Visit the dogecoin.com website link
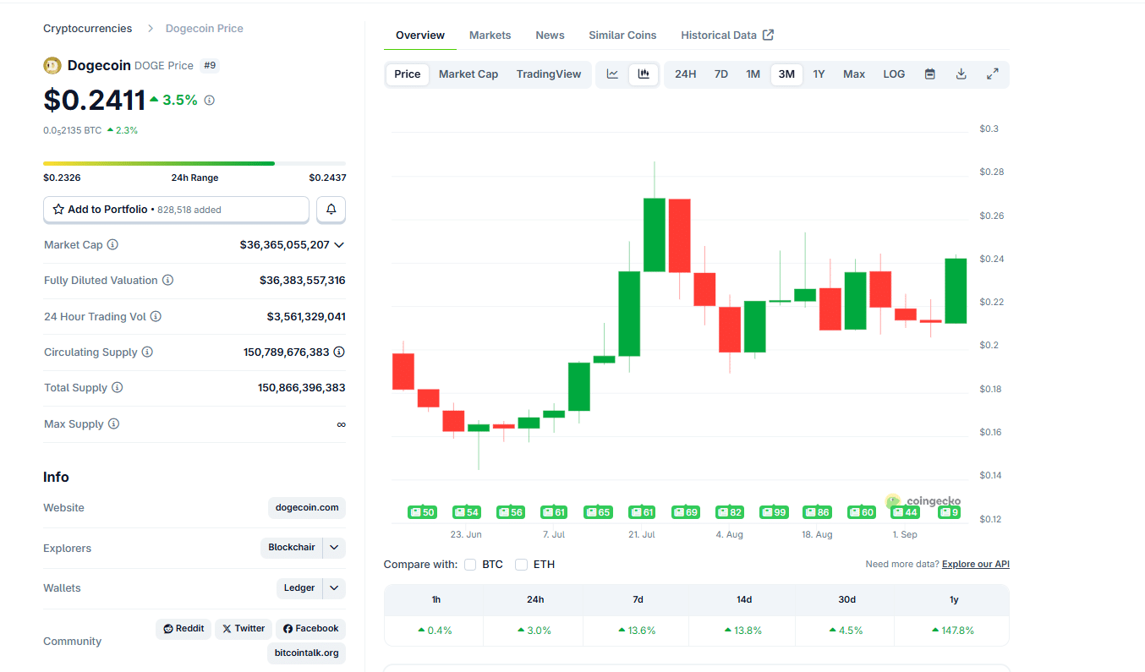Screen dimensions: 1145x672 coord(306,508)
